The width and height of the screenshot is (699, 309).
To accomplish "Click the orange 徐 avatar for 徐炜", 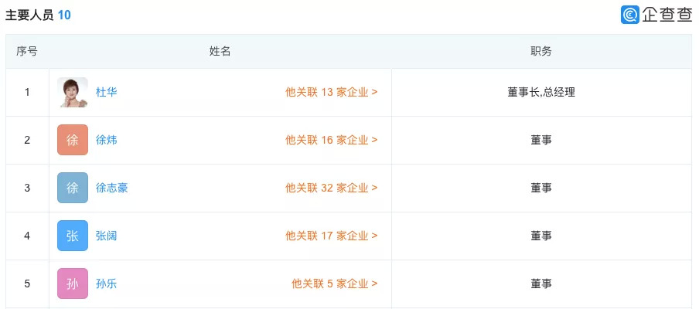I will [x=73, y=141].
